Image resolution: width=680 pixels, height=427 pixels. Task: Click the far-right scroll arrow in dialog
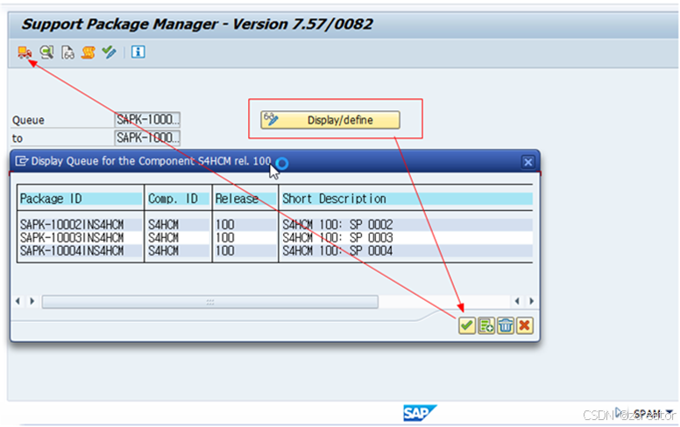tap(531, 301)
